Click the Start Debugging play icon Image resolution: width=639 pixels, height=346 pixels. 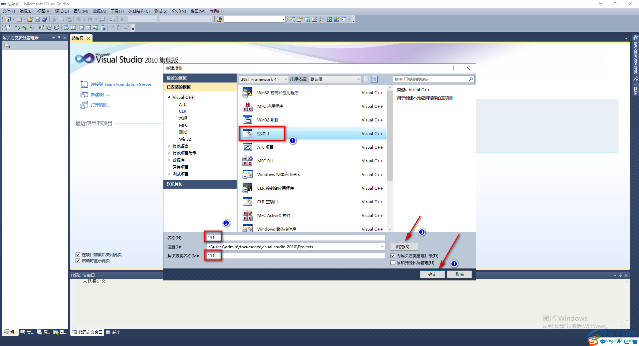122,19
